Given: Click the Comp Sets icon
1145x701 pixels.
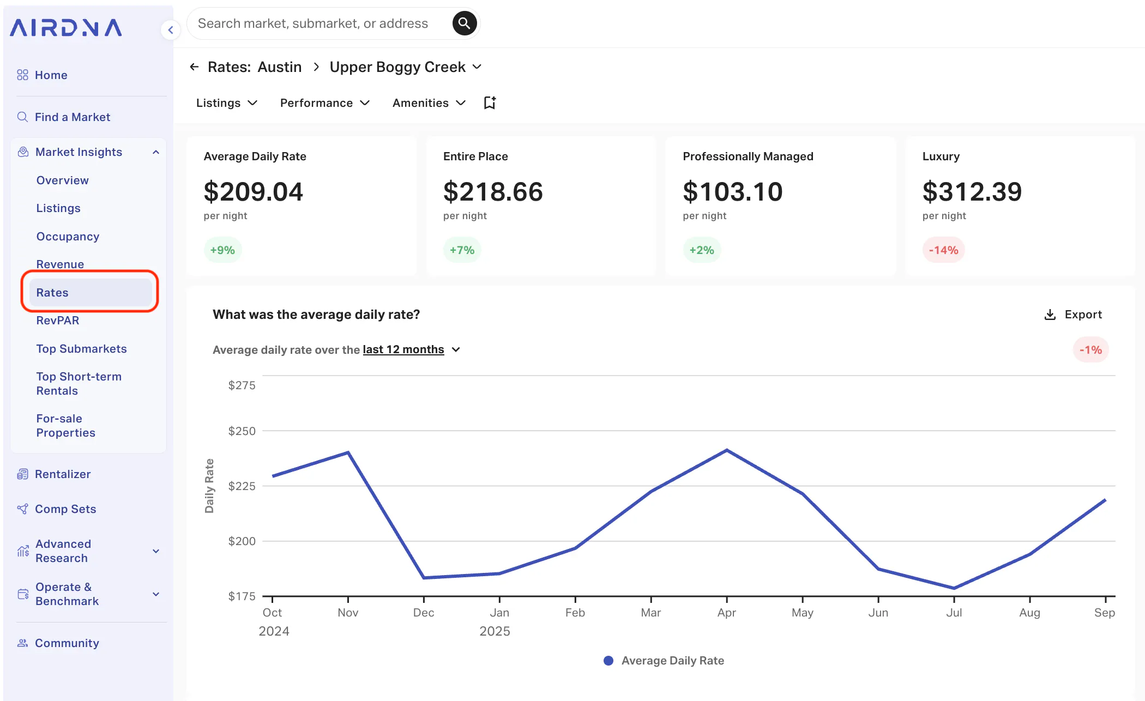Looking at the screenshot, I should [x=22, y=509].
